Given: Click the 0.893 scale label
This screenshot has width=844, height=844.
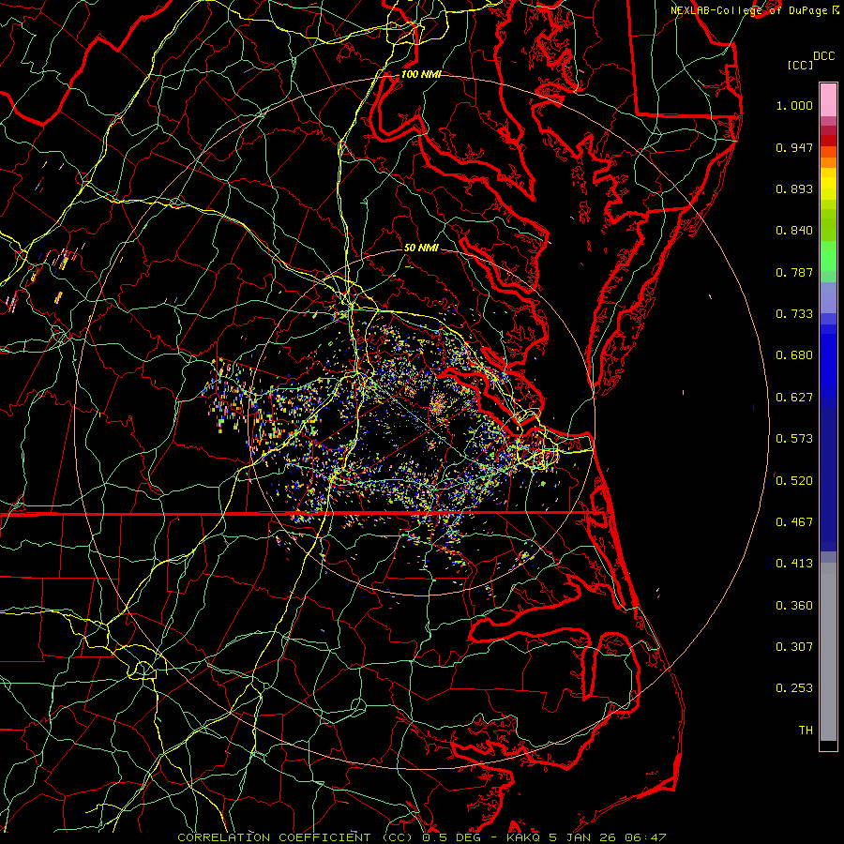Looking at the screenshot, I should point(794,188).
